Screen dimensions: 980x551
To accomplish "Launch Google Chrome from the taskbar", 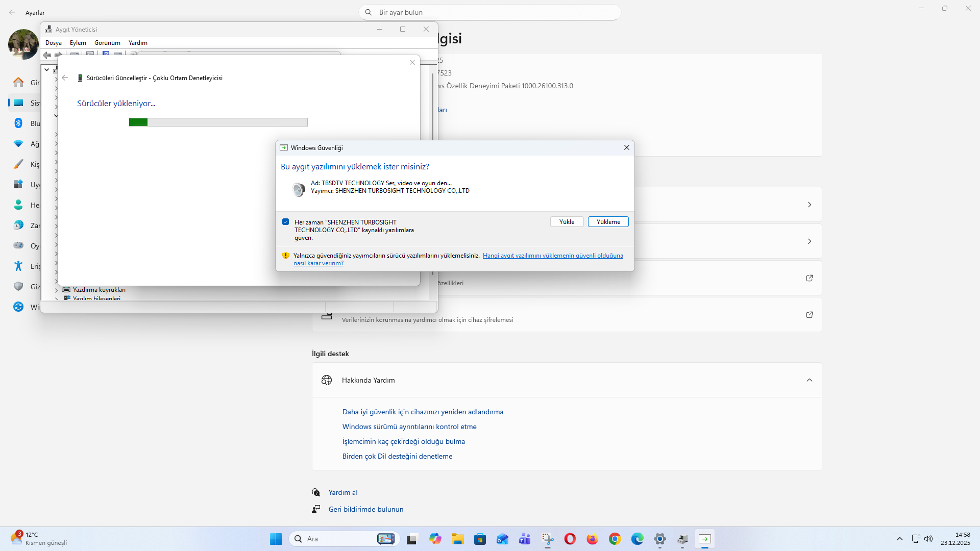I will 615,539.
